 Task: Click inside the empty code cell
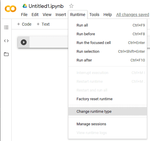49,42
